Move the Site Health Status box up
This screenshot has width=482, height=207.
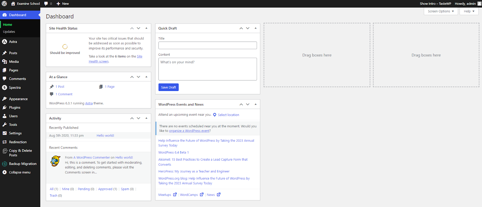click(132, 28)
